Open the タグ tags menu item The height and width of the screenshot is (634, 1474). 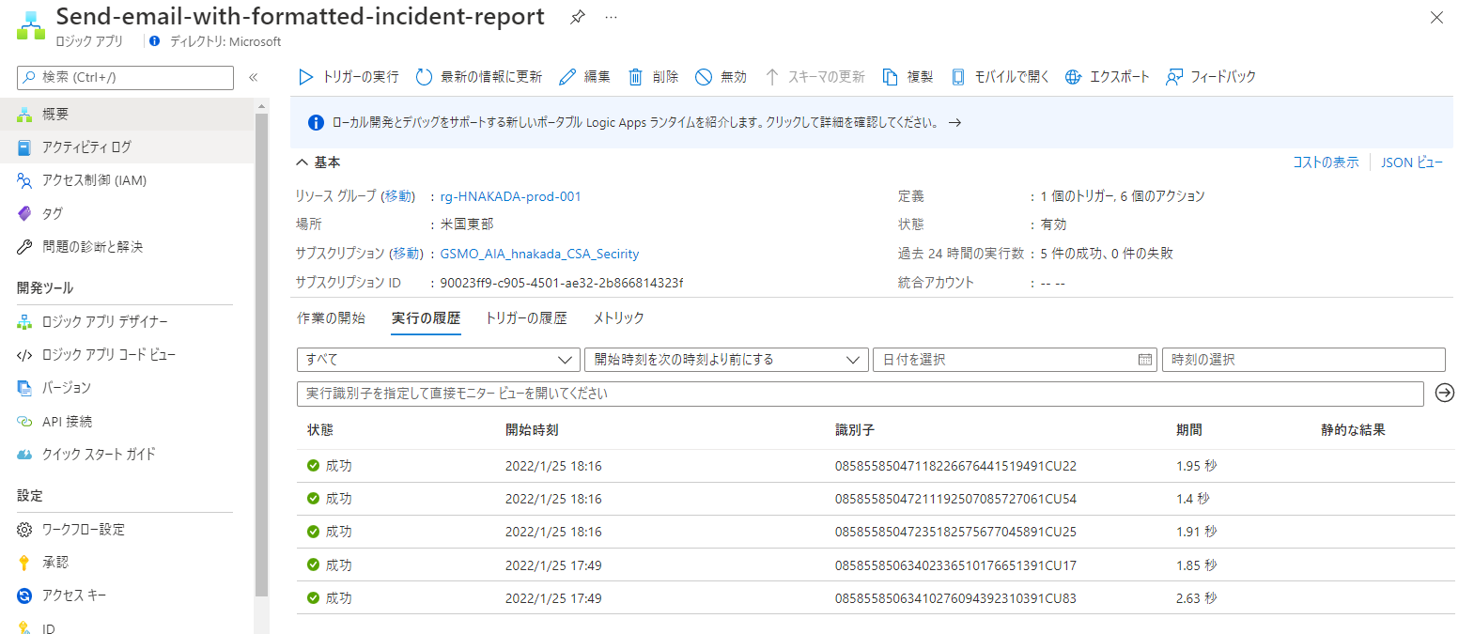[127, 213]
